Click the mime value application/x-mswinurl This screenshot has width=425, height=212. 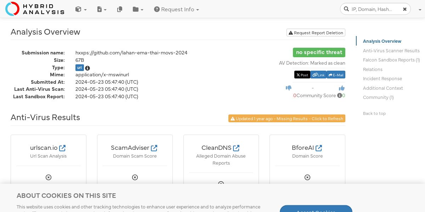[102, 75]
